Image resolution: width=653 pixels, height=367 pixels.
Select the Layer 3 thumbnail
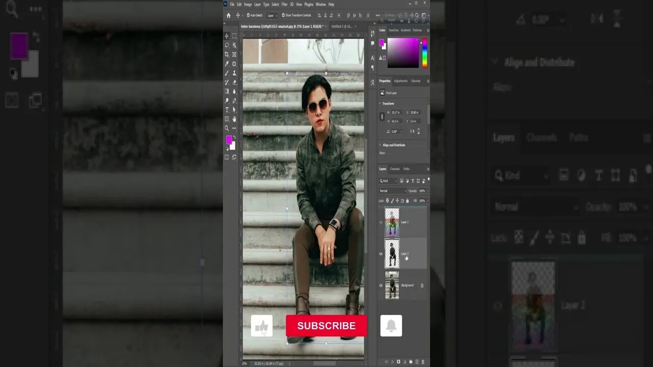tap(392, 254)
